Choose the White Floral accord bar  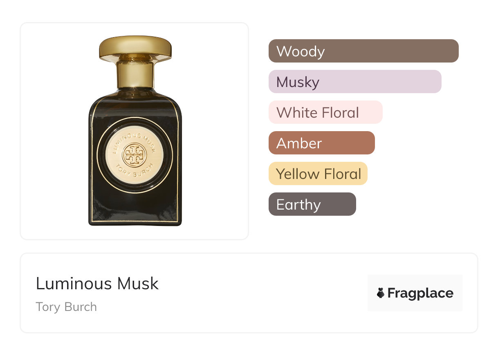point(325,112)
